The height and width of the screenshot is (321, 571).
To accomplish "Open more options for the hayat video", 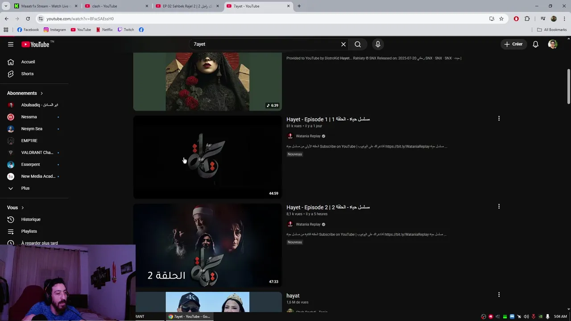I will click(x=499, y=295).
